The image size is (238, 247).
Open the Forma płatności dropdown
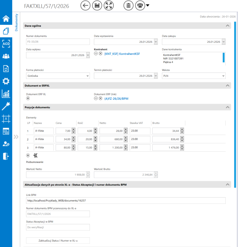click(x=58, y=76)
